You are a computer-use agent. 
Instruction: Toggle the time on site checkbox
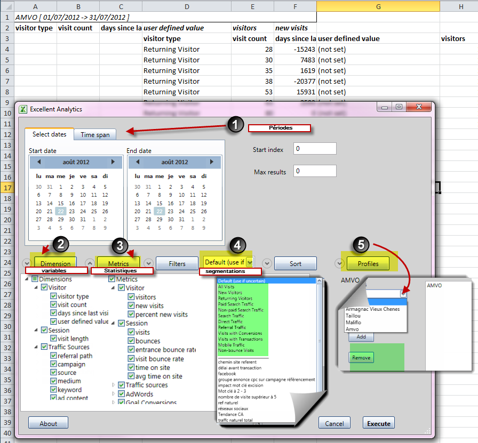(131, 367)
